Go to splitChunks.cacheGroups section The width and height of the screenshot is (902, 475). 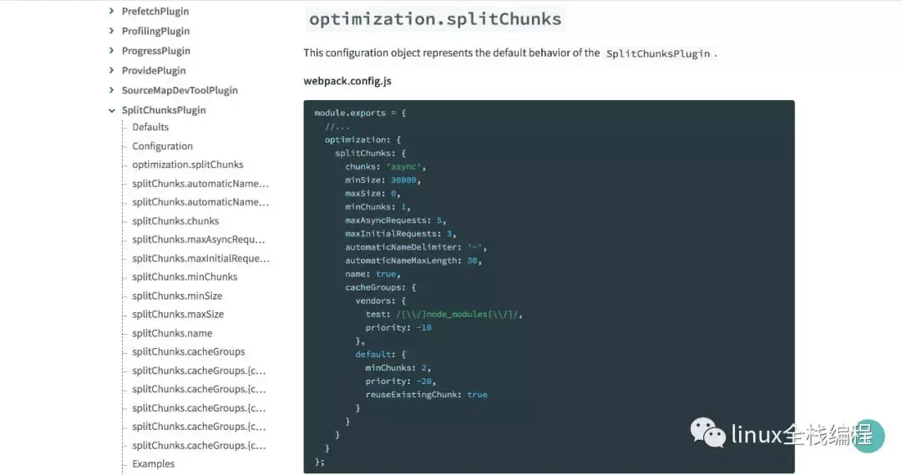click(188, 351)
